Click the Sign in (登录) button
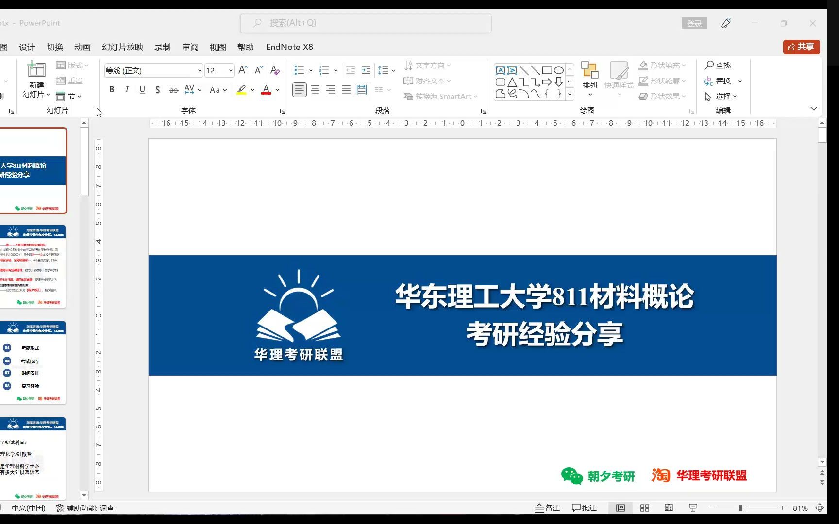This screenshot has height=524, width=839. click(x=694, y=23)
